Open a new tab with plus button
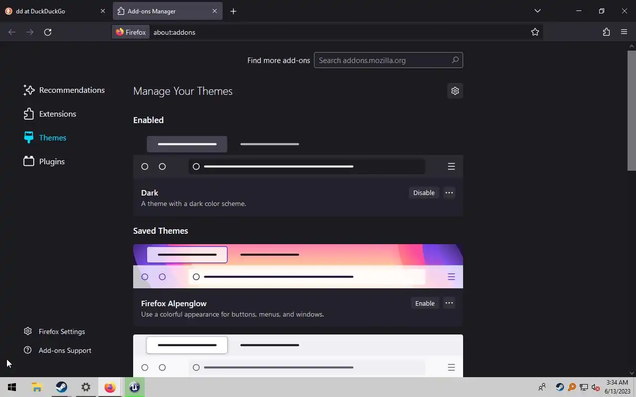This screenshot has width=636, height=397. 233,11
